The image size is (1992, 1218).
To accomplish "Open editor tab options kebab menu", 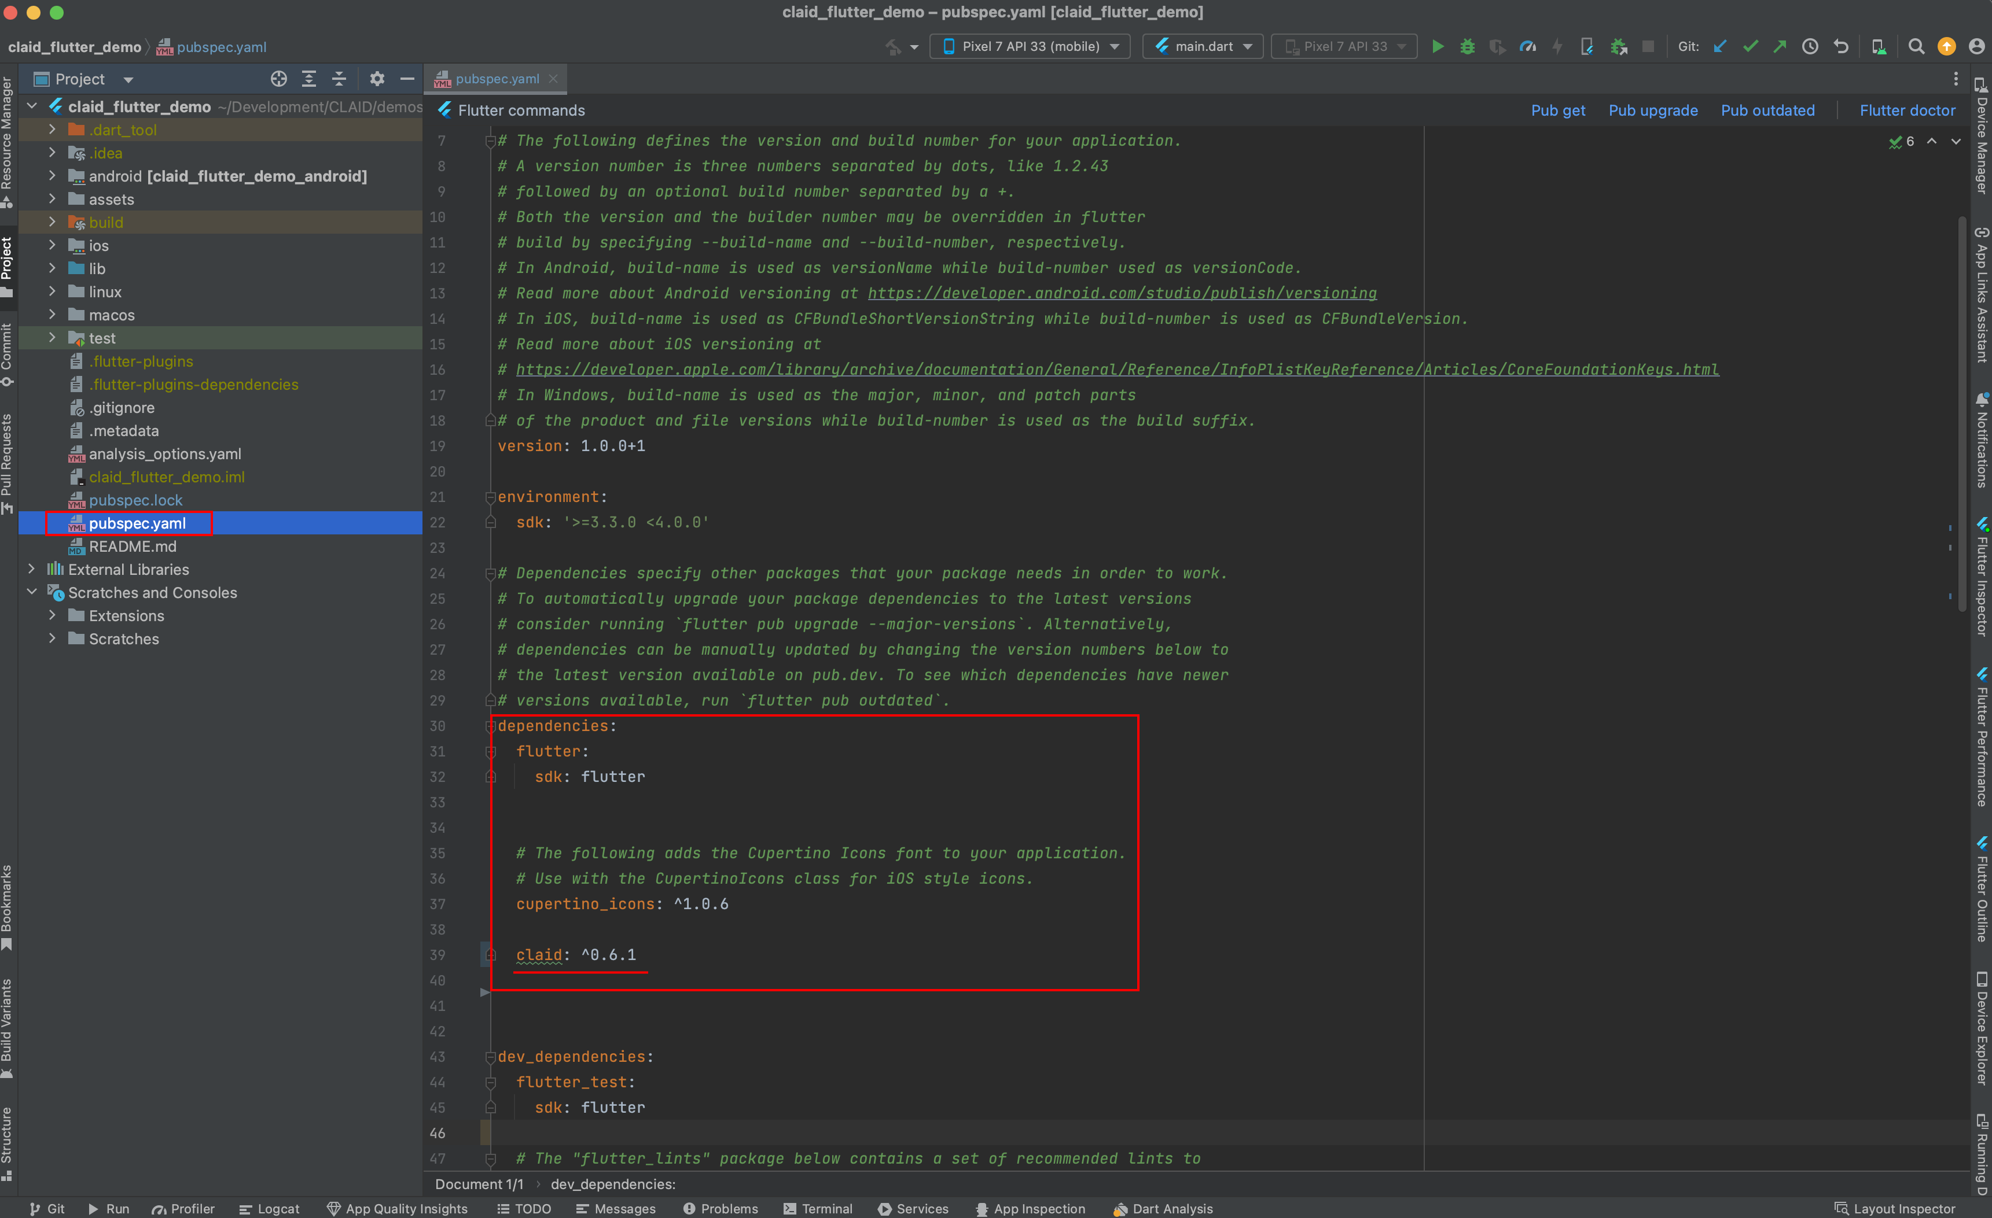I will click(1956, 78).
